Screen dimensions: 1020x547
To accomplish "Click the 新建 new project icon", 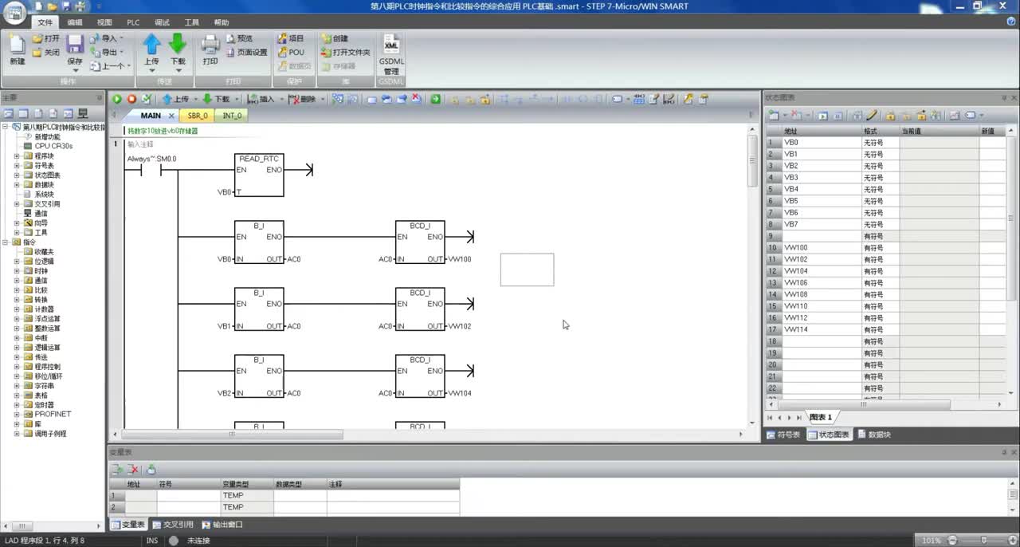I will [17, 45].
